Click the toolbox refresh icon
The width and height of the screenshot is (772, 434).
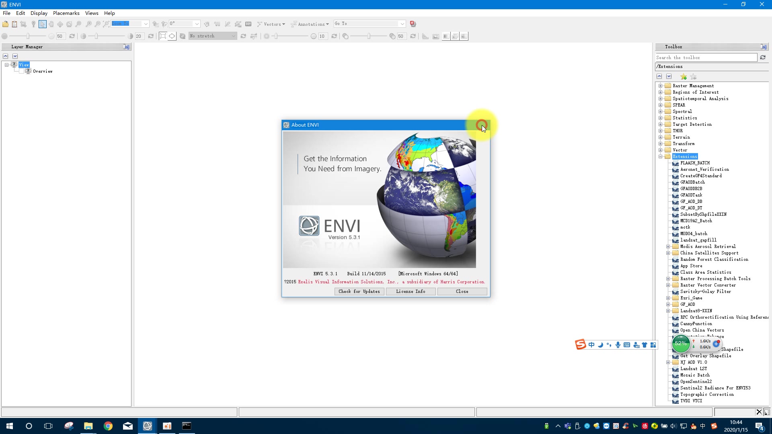(x=763, y=57)
